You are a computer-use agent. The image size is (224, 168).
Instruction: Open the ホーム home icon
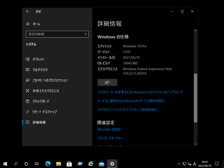tap(28, 24)
